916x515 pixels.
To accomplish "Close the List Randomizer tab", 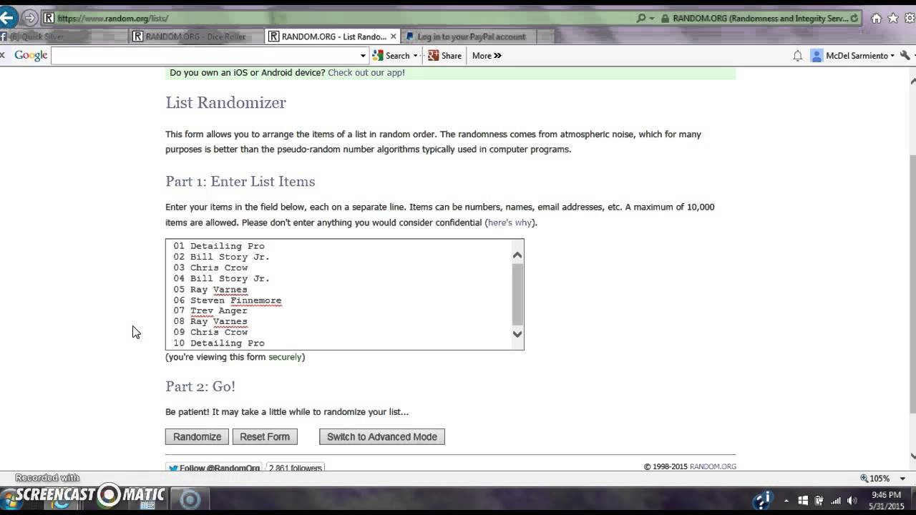I will click(393, 36).
